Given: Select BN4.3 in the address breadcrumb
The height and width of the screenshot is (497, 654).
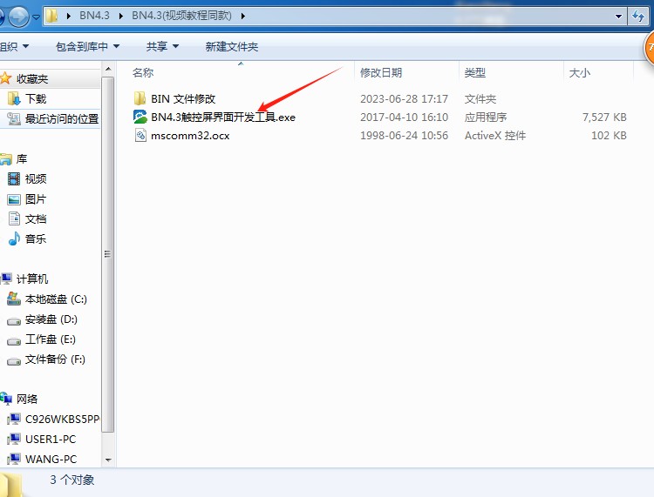Looking at the screenshot, I should click(94, 16).
